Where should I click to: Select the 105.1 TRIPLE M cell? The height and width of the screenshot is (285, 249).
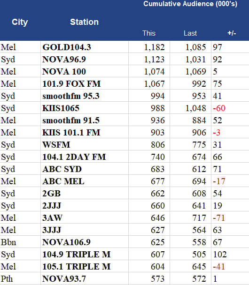(85, 266)
